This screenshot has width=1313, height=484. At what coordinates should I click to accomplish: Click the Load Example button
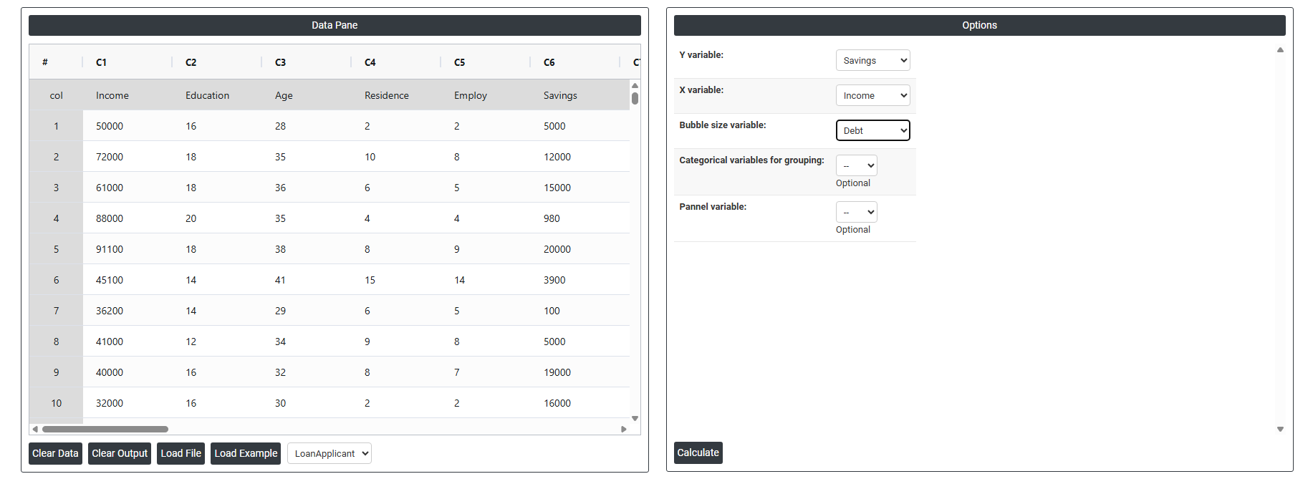(x=246, y=454)
